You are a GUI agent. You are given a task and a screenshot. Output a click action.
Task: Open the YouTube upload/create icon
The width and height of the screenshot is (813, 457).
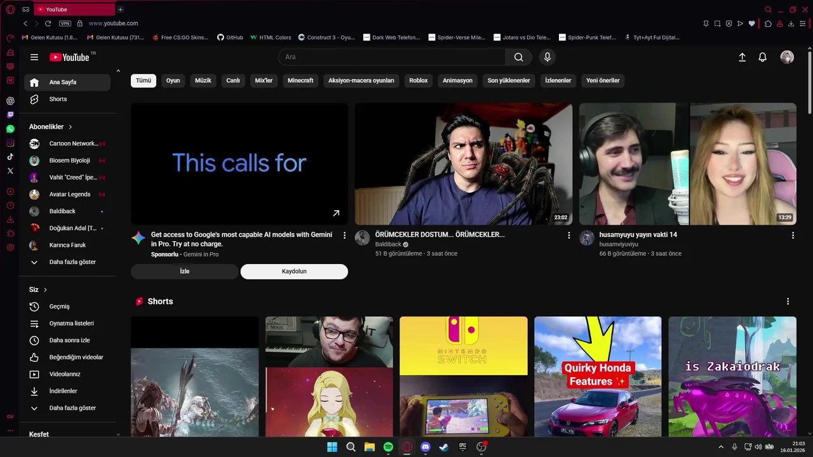(x=742, y=57)
